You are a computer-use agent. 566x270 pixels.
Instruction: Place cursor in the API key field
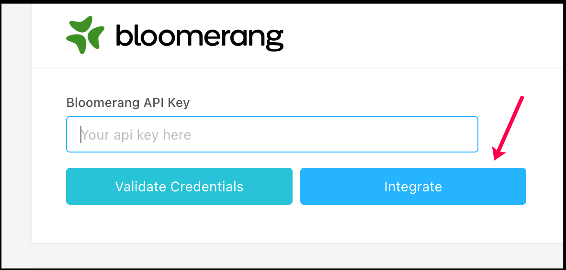pos(272,135)
